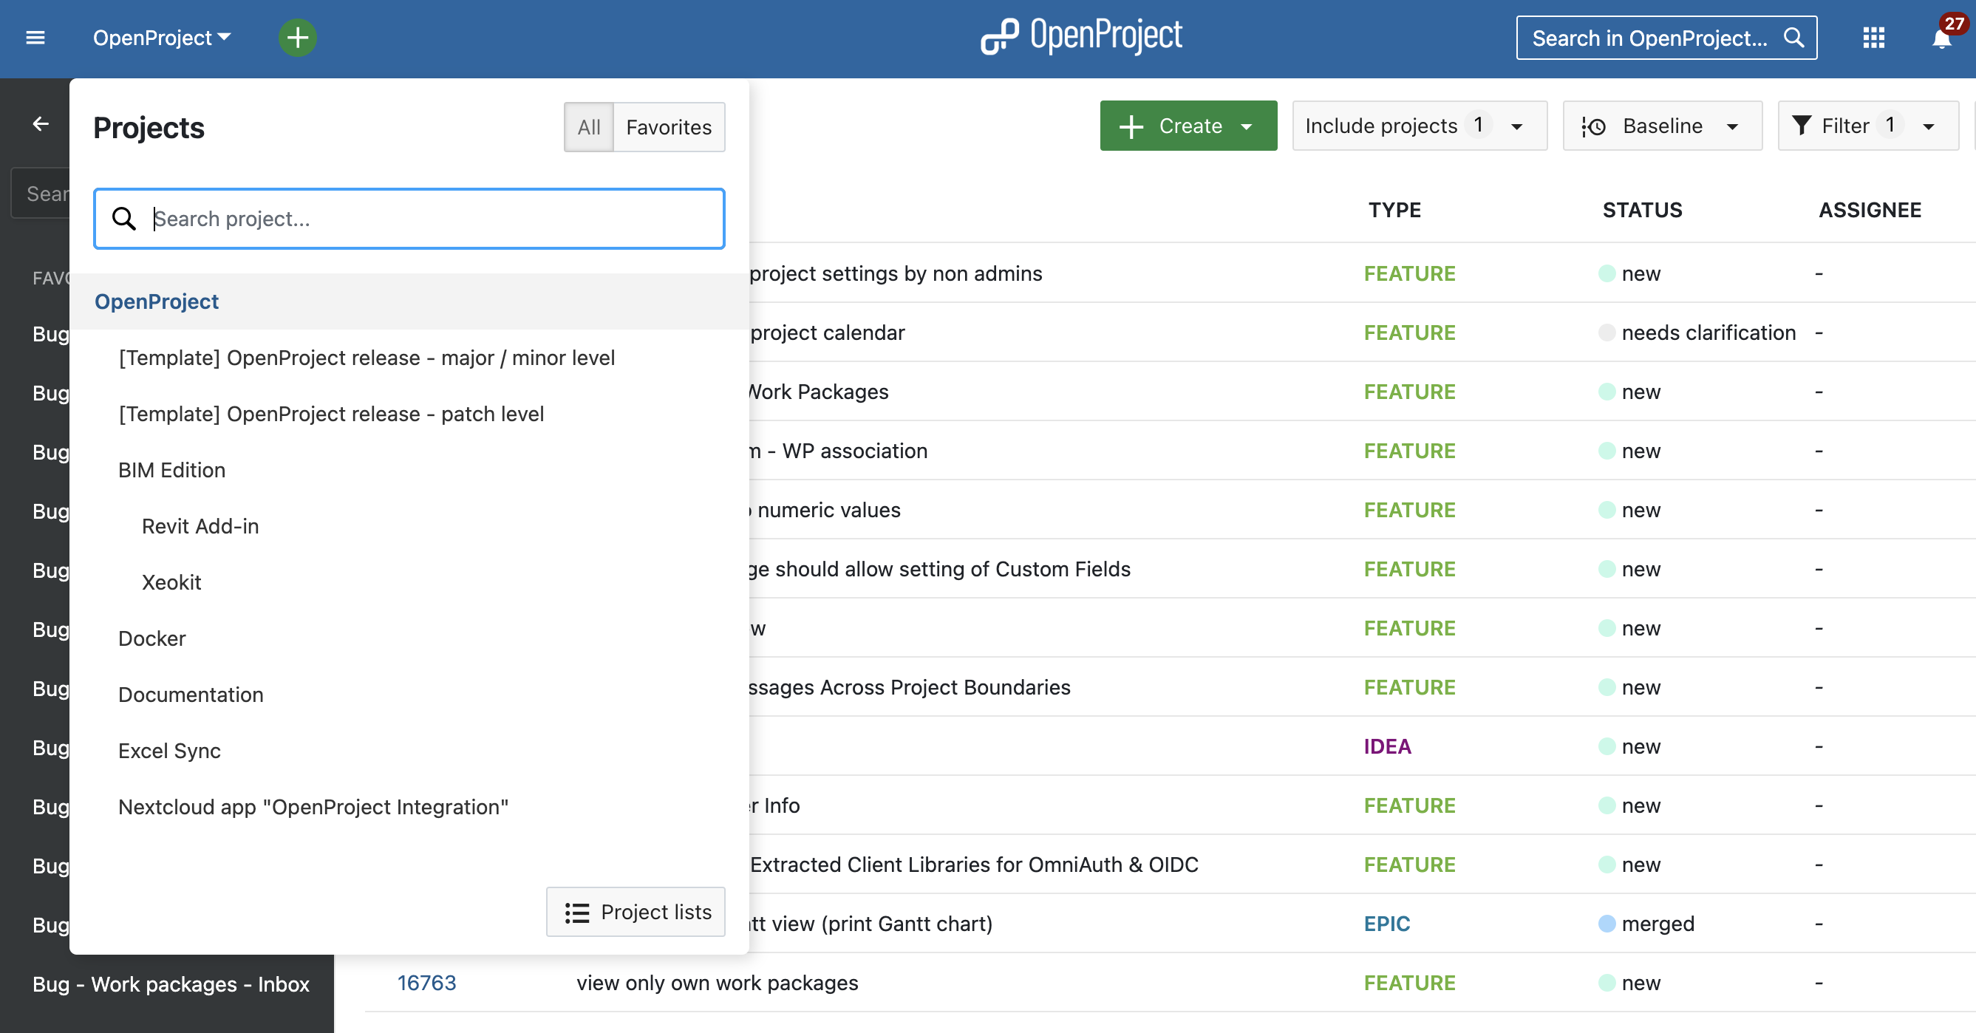Image resolution: width=1976 pixels, height=1033 pixels.
Task: Click the back arrow in the sidebar
Action: (x=41, y=123)
